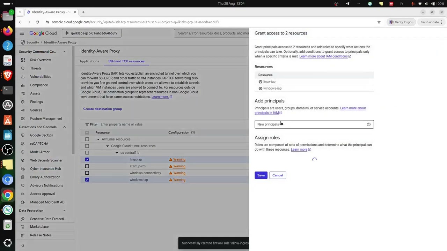Click the Release Notes sidebar icon
Viewport: 447px width, 251px height.
(x=23, y=235)
